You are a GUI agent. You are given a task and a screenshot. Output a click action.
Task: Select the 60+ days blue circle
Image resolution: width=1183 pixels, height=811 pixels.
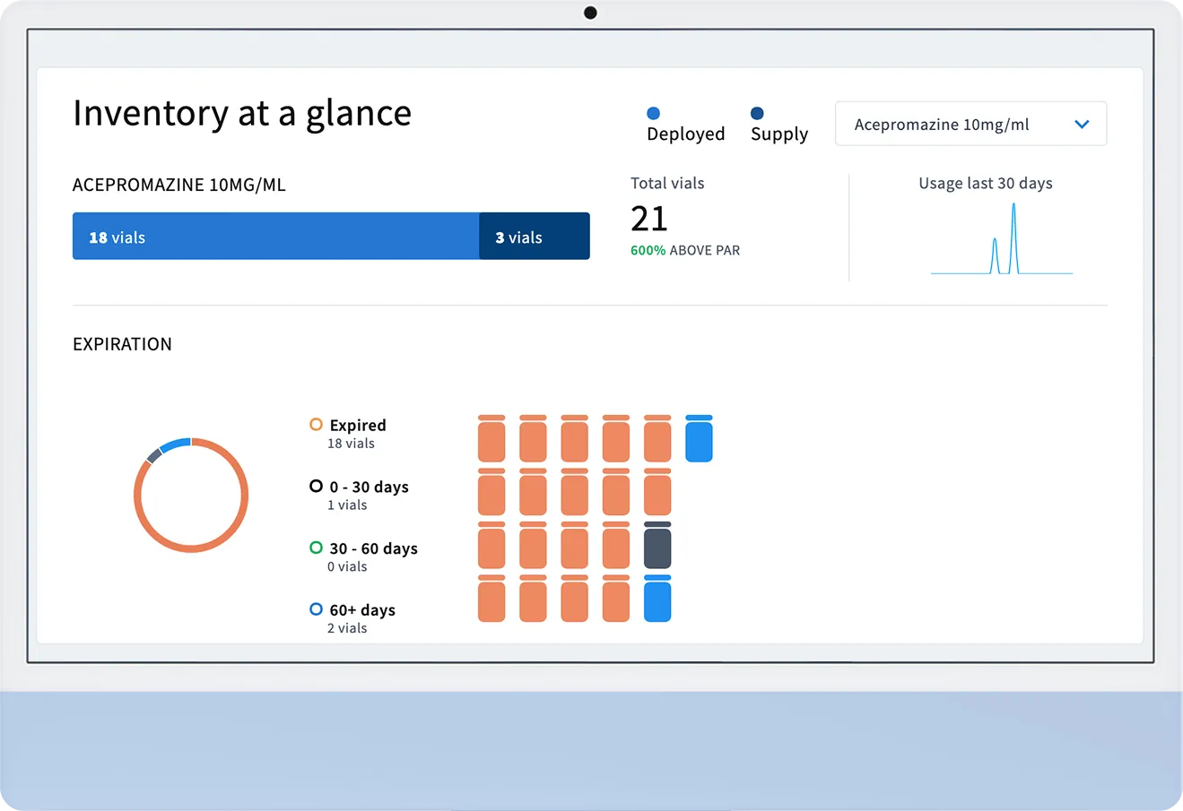click(316, 609)
